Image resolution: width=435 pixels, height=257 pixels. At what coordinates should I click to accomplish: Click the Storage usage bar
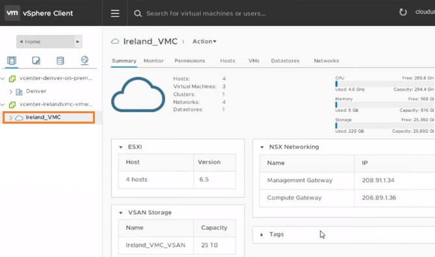pyautogui.click(x=384, y=126)
